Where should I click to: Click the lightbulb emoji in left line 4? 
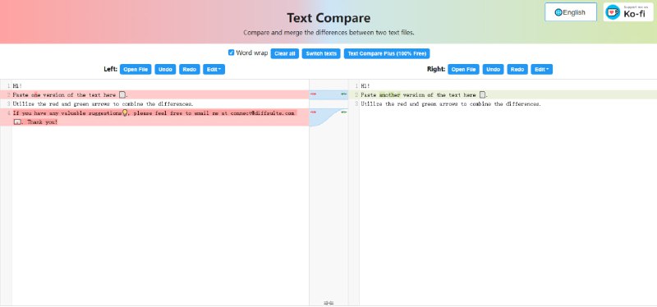125,112
